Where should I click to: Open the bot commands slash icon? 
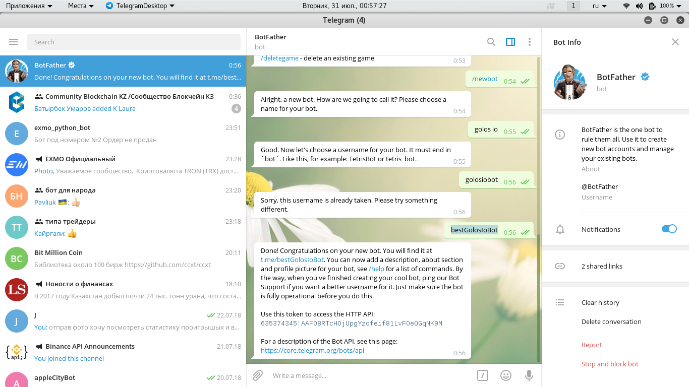pos(482,375)
